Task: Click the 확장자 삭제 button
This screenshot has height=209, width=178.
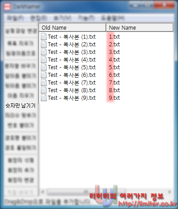Action: (21, 160)
